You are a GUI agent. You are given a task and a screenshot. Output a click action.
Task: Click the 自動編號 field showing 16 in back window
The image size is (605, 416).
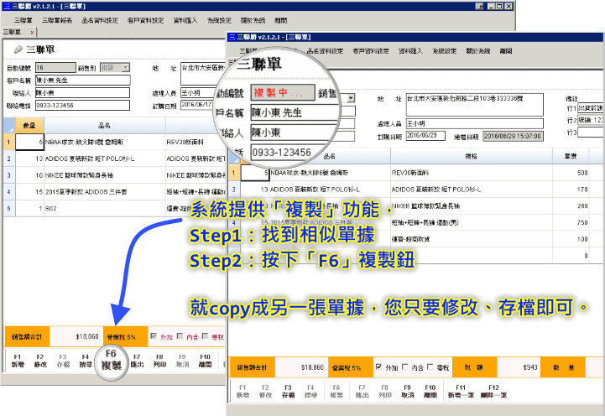(55, 68)
